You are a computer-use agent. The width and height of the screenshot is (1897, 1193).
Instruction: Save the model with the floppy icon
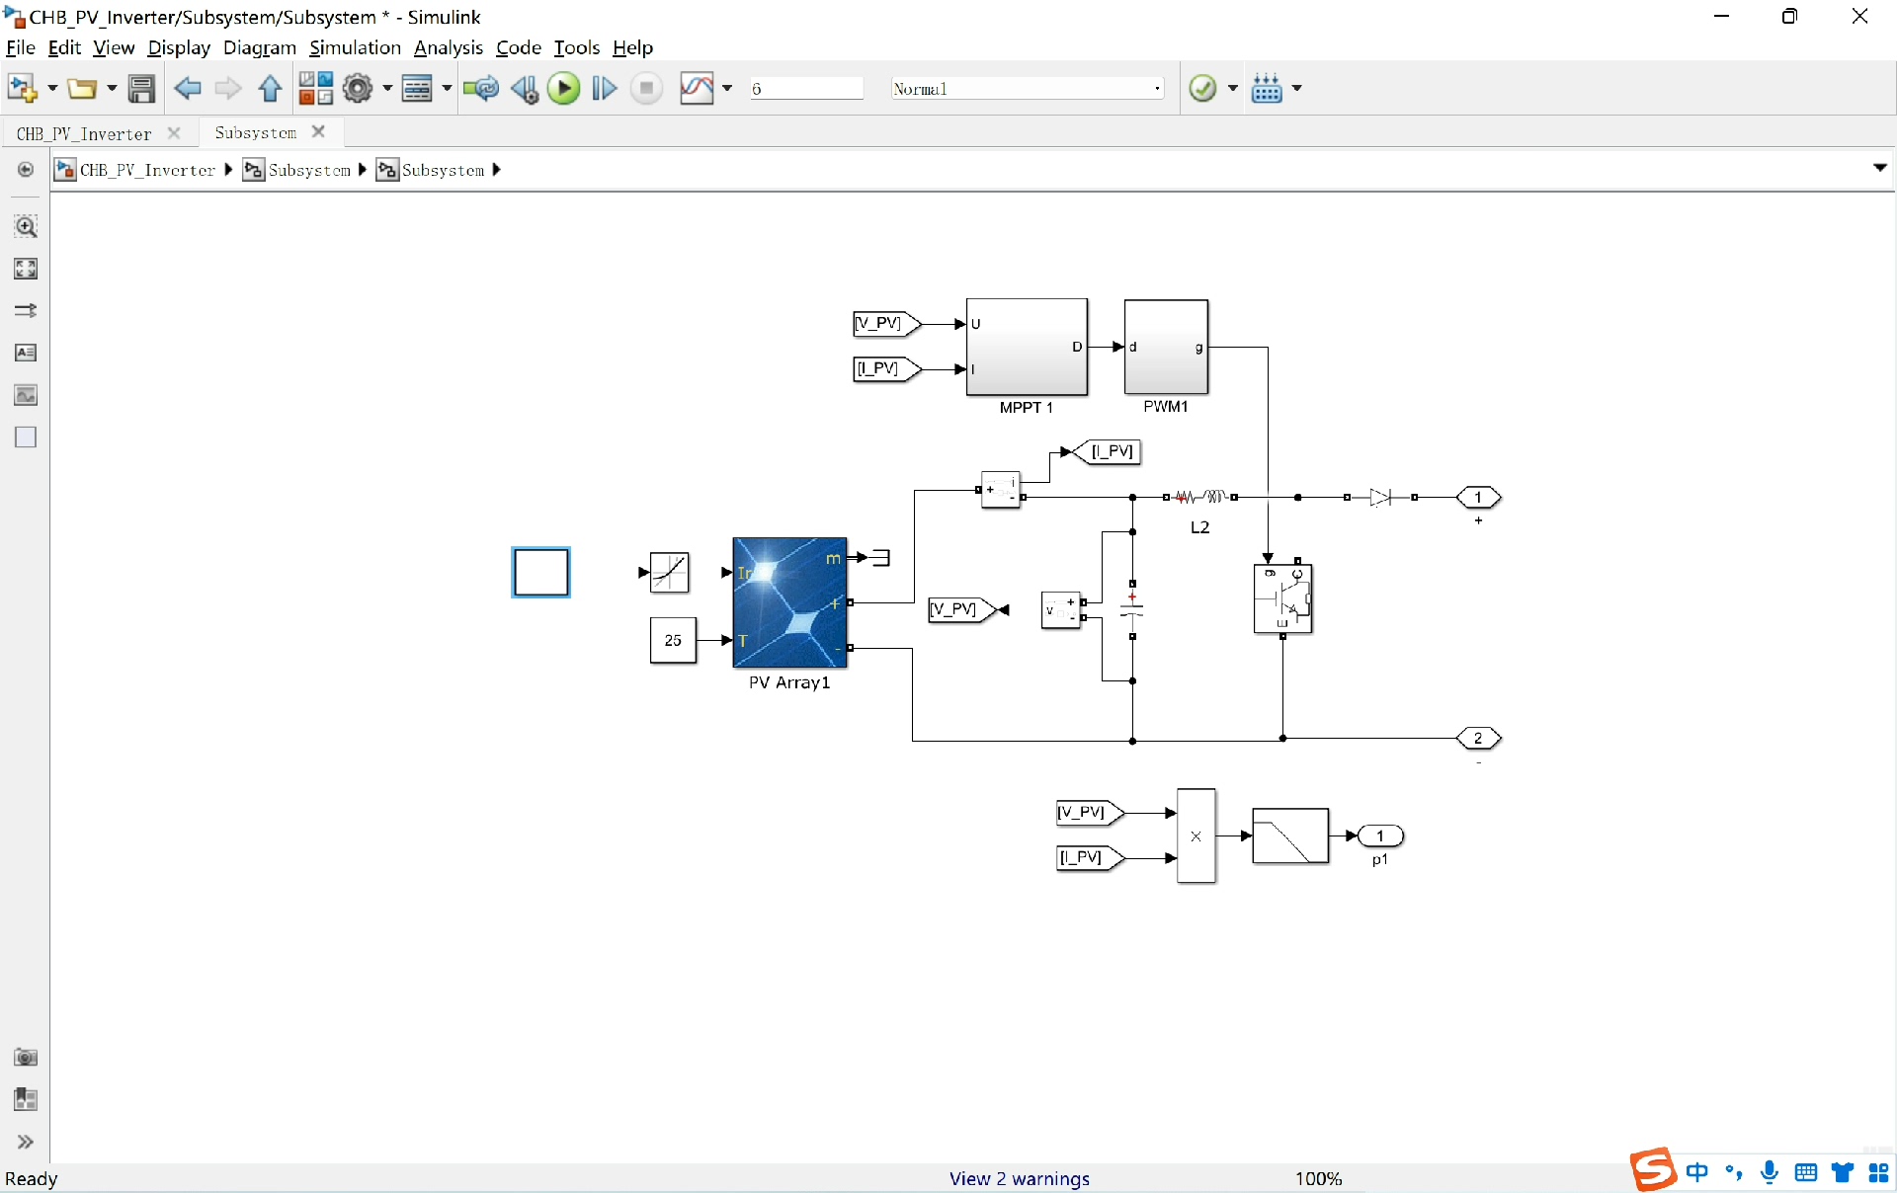[x=141, y=89]
